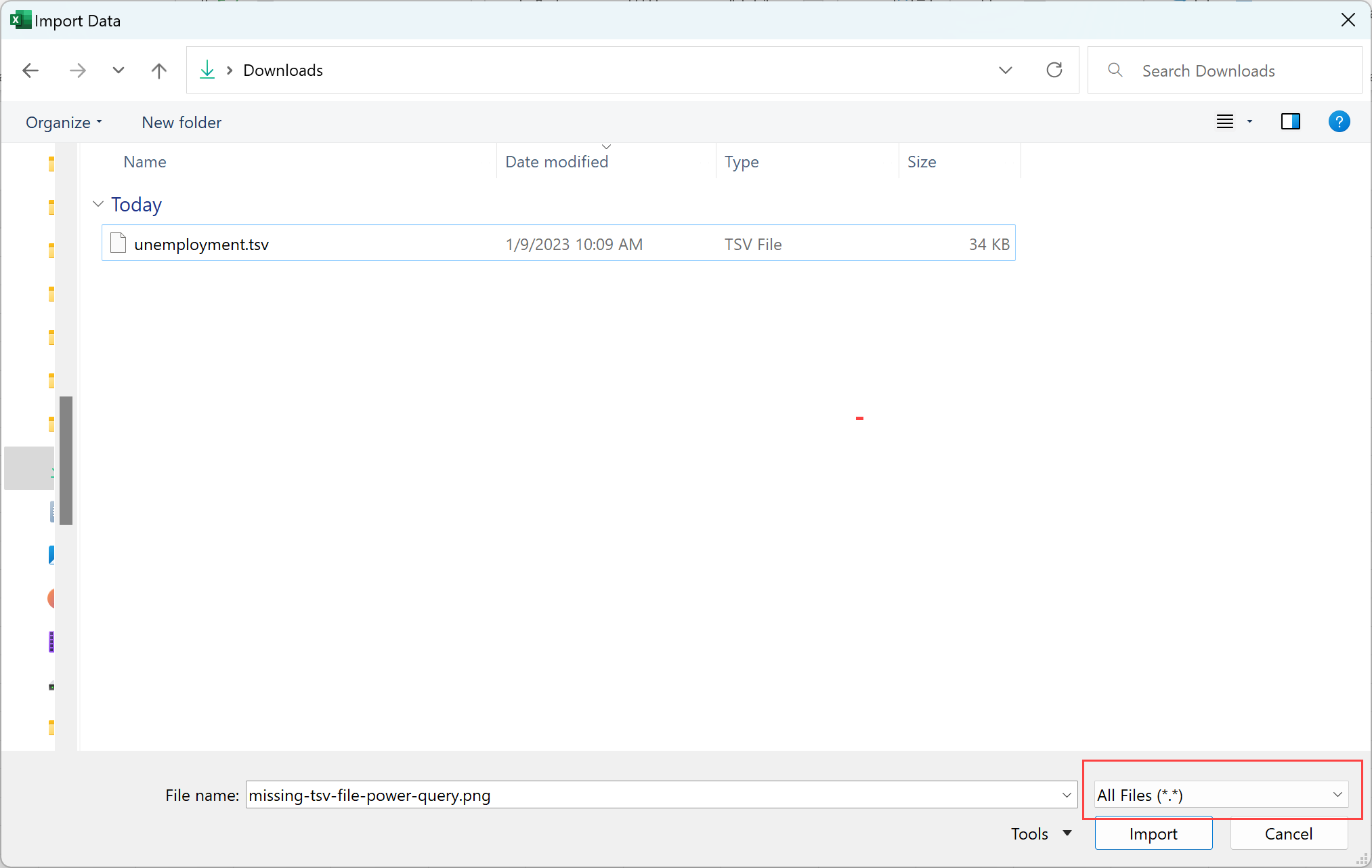Open the Tools menu
1372x868 pixels.
coord(1041,833)
